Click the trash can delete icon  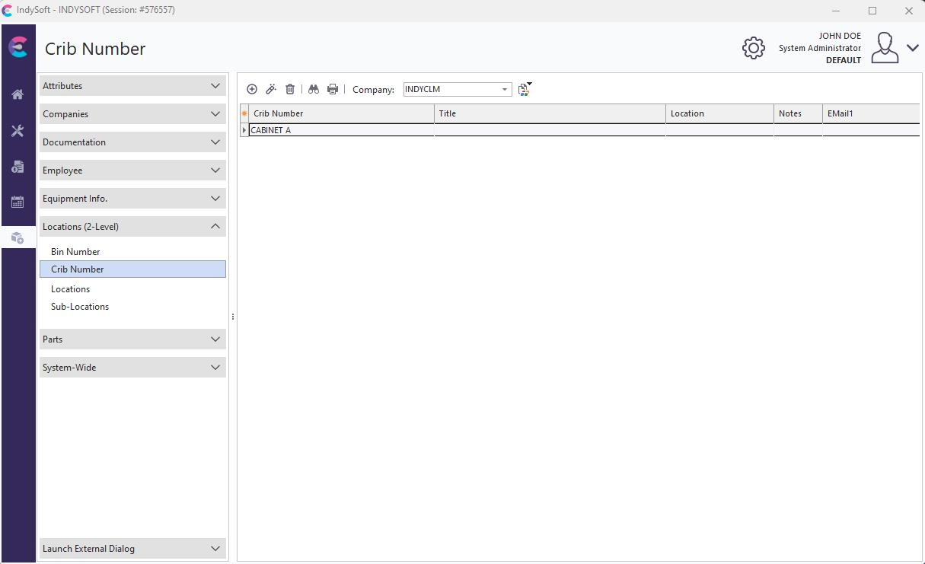(290, 89)
